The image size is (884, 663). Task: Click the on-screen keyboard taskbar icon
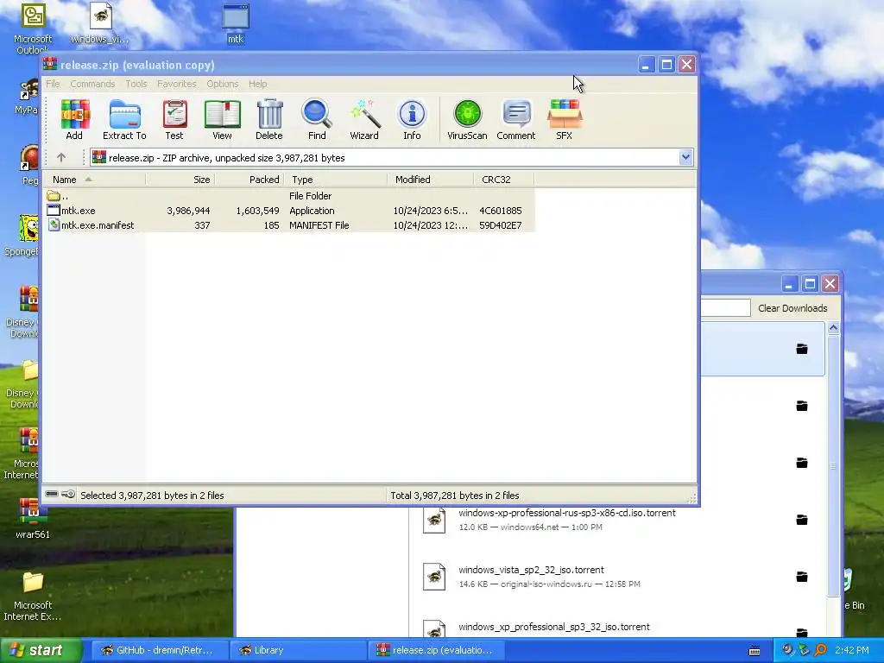point(754,651)
